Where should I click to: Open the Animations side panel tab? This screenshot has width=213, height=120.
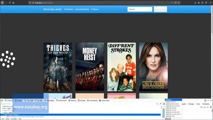(x=206, y=104)
